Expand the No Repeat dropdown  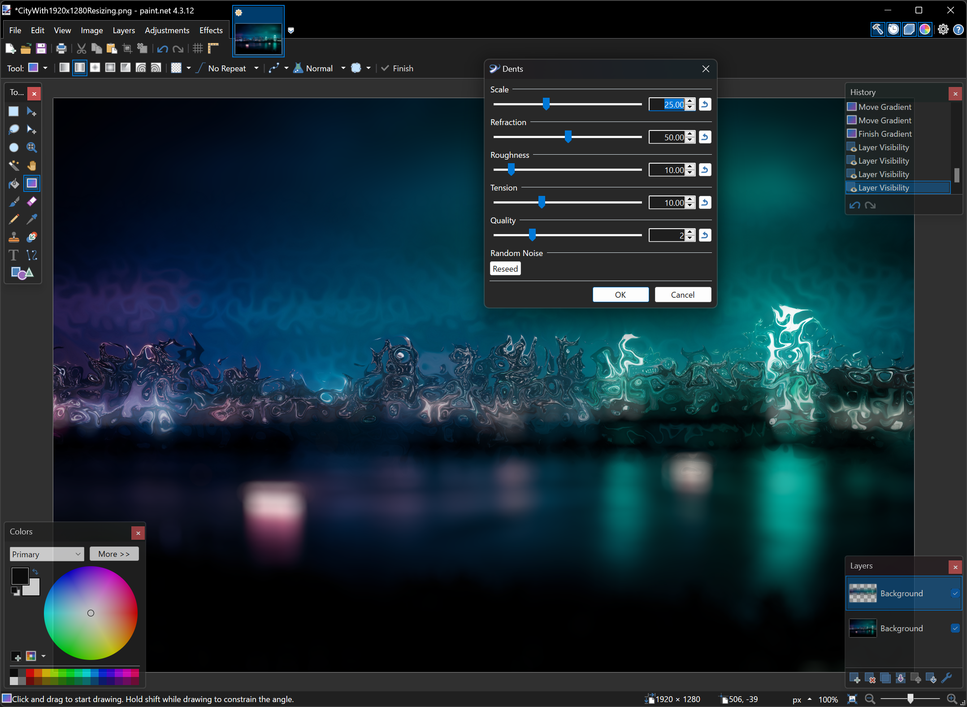click(256, 68)
